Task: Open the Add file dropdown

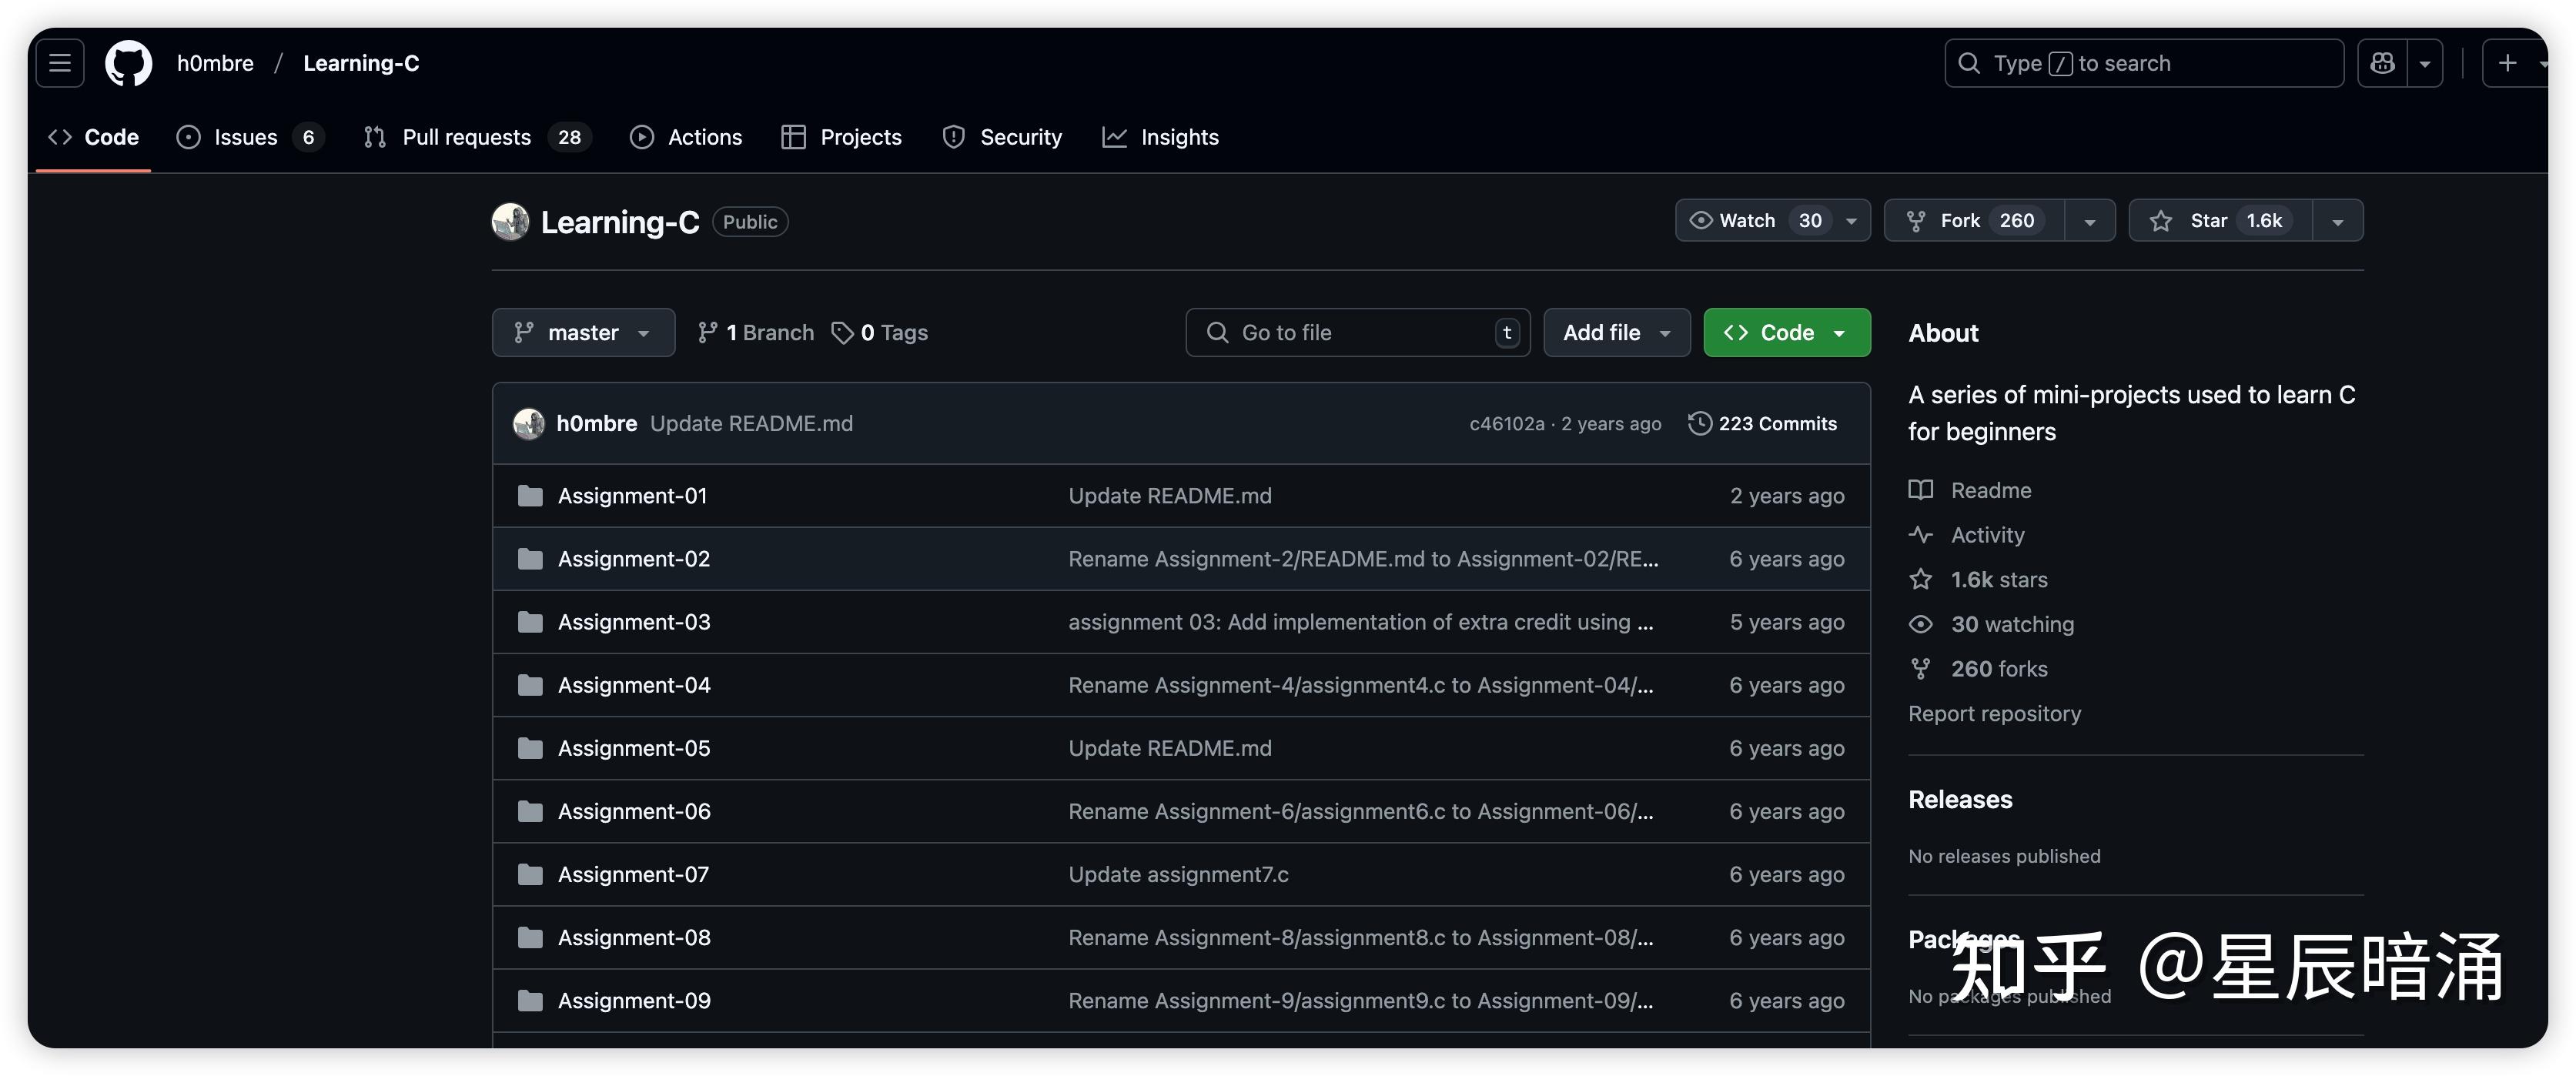Action: 1617,332
